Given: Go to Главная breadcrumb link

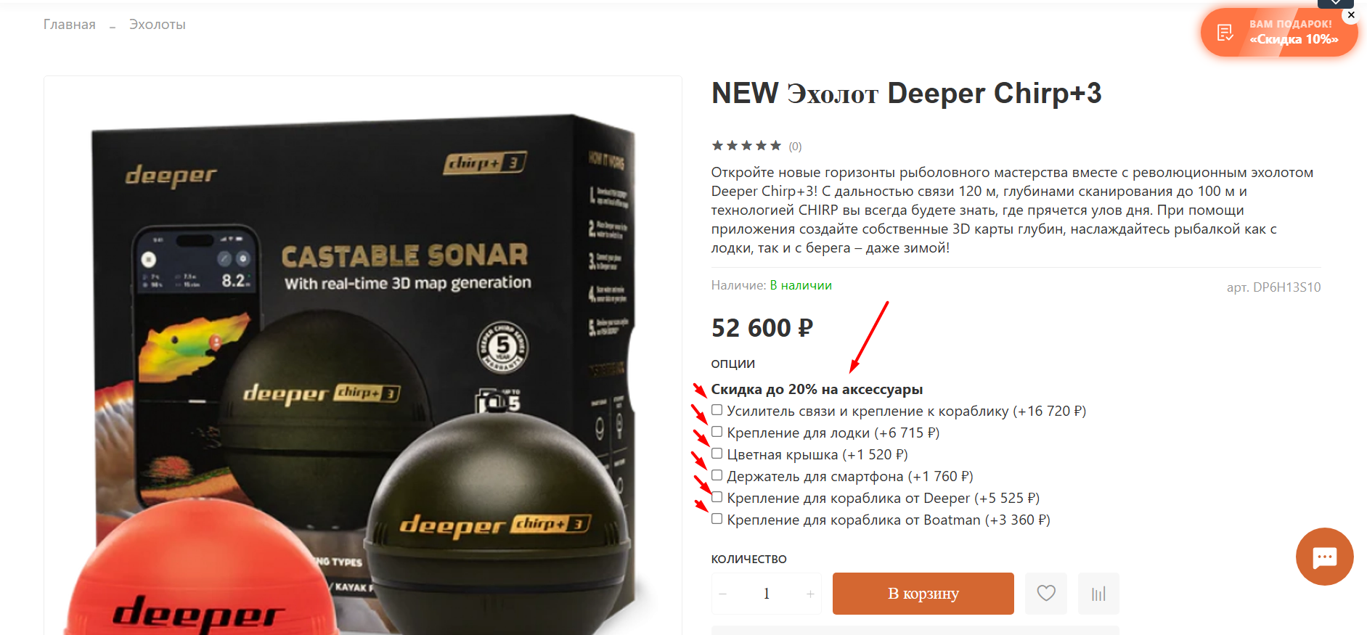Looking at the screenshot, I should (70, 25).
